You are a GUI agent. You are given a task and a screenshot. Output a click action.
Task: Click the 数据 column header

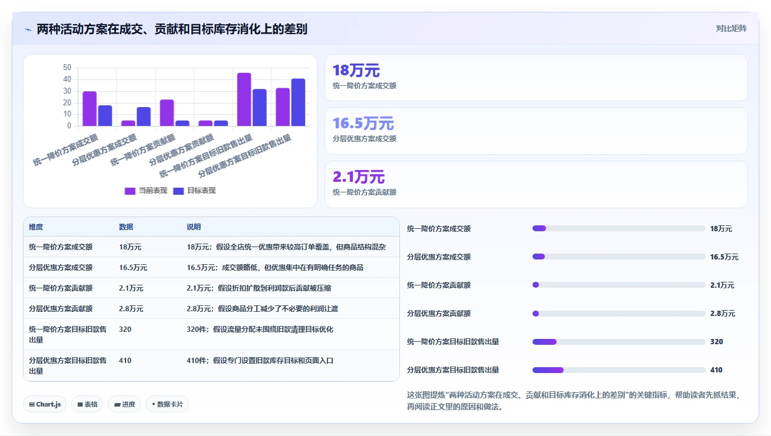126,227
